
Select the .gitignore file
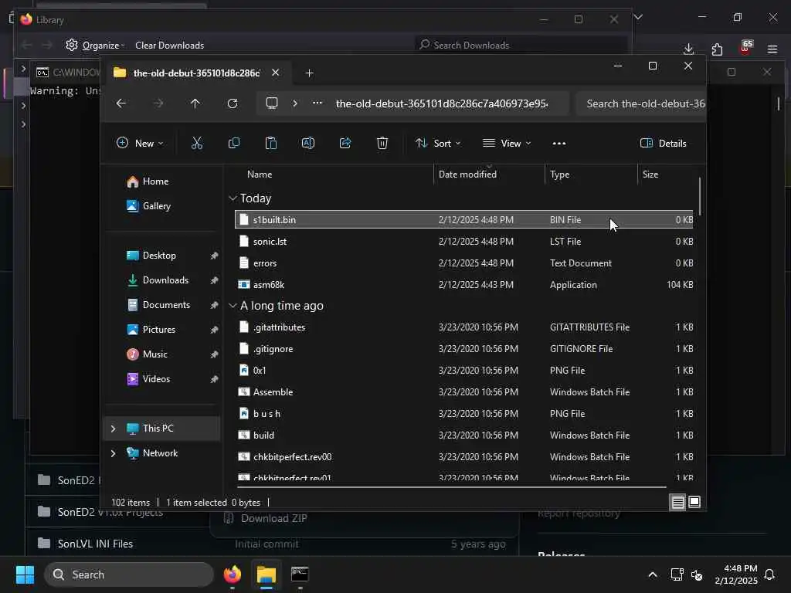pyautogui.click(x=463, y=349)
